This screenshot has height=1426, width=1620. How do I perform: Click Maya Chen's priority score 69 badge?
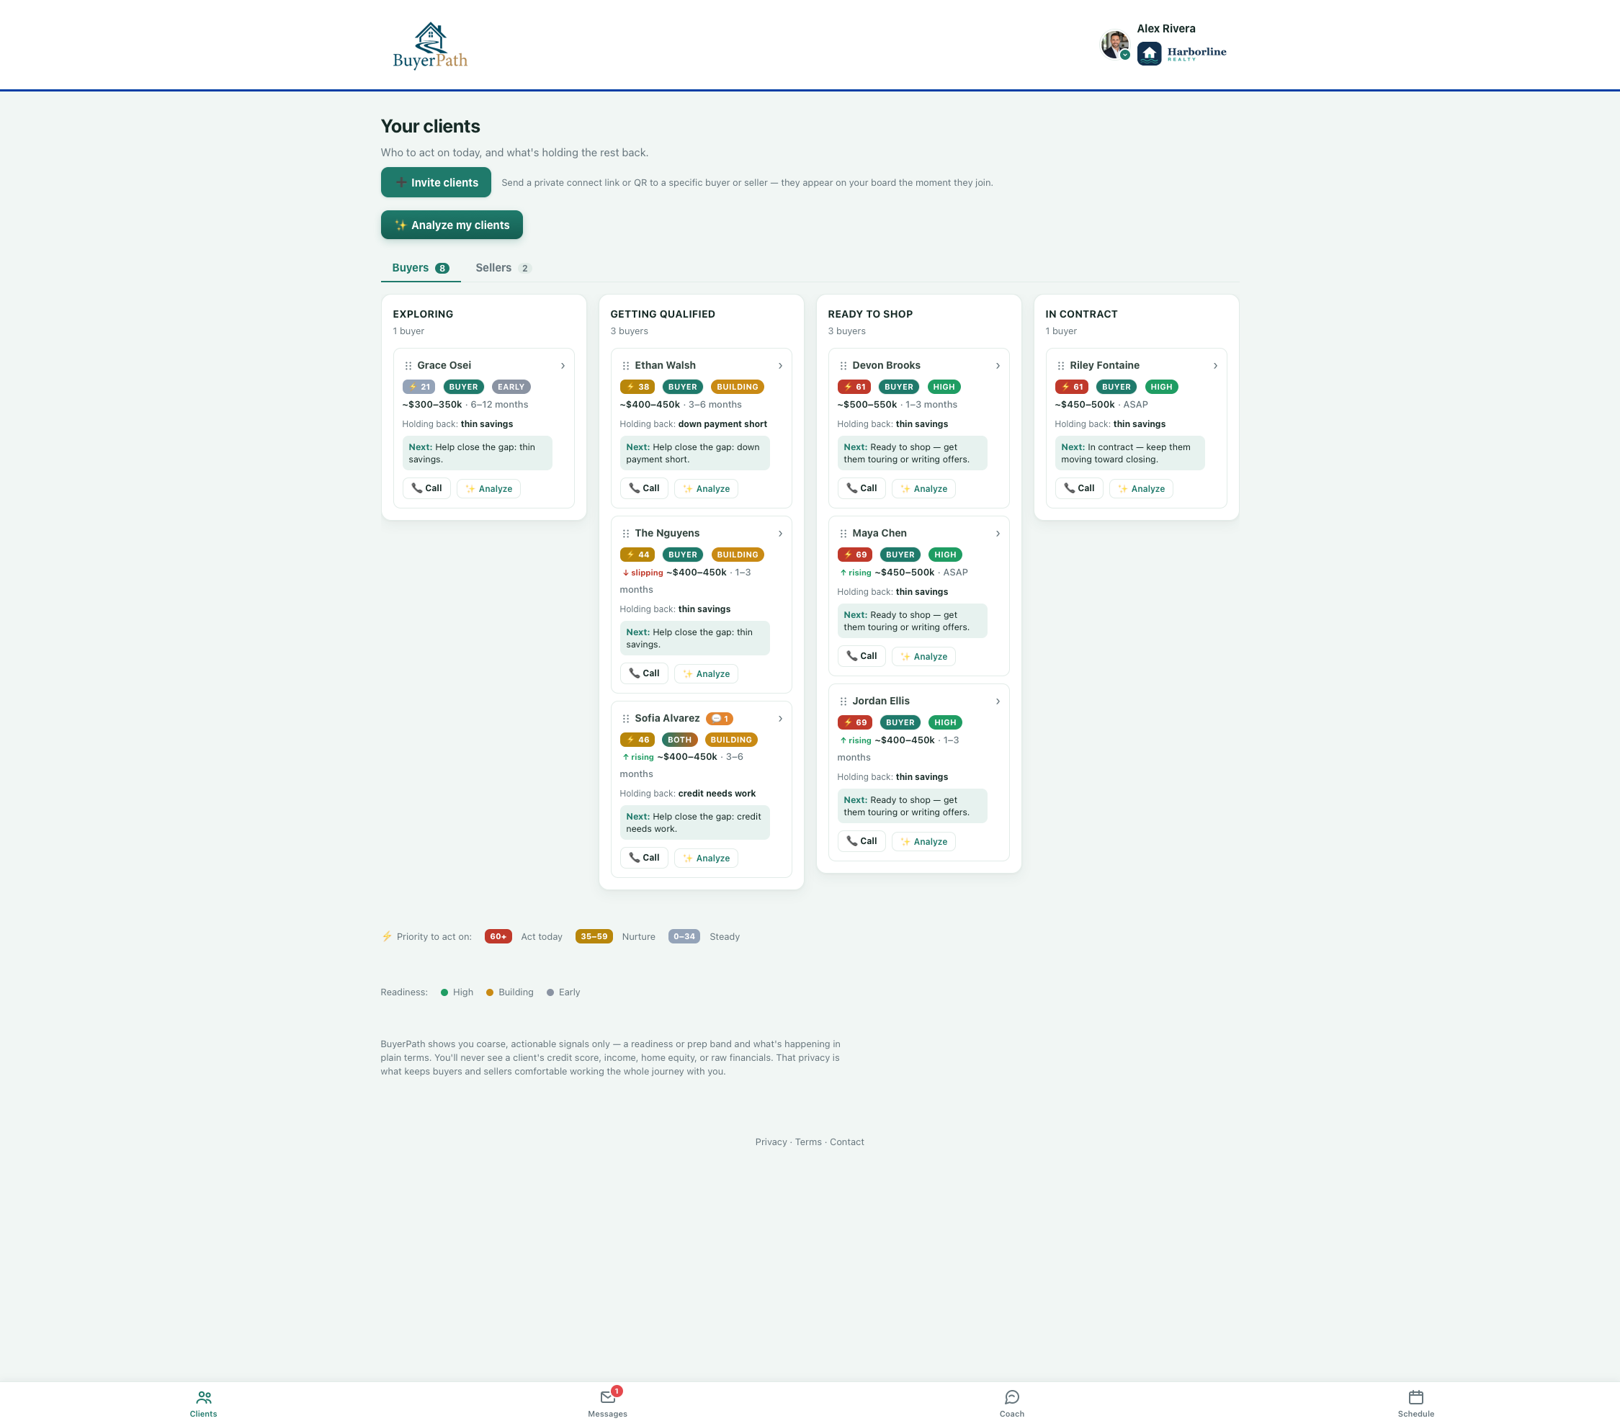854,555
